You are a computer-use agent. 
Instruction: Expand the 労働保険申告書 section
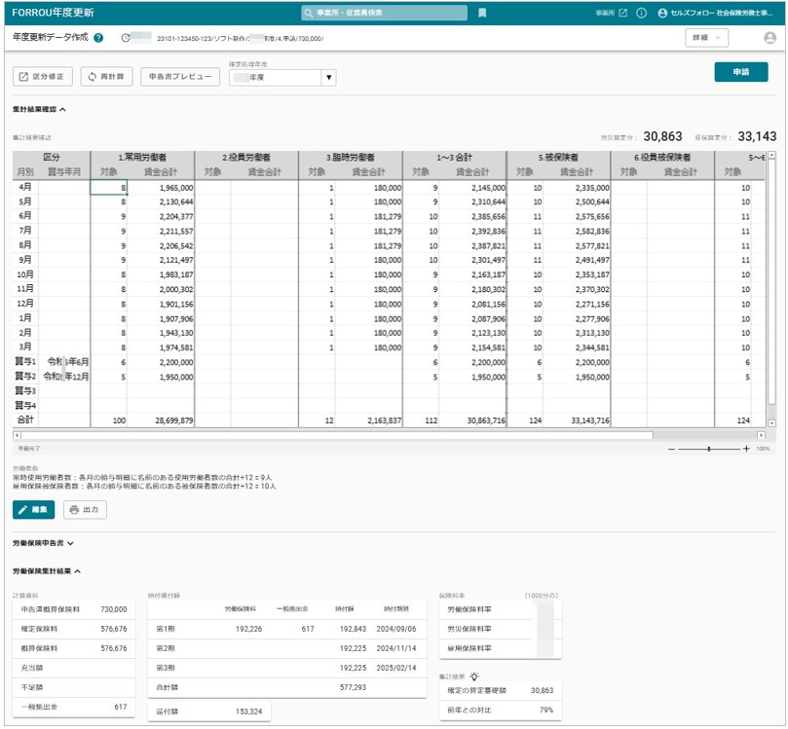click(43, 543)
